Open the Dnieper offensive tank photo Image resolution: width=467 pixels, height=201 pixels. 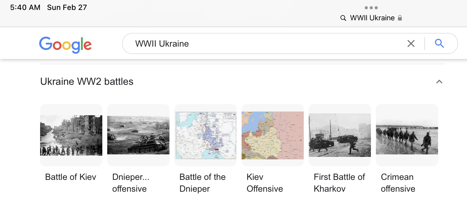pos(138,135)
